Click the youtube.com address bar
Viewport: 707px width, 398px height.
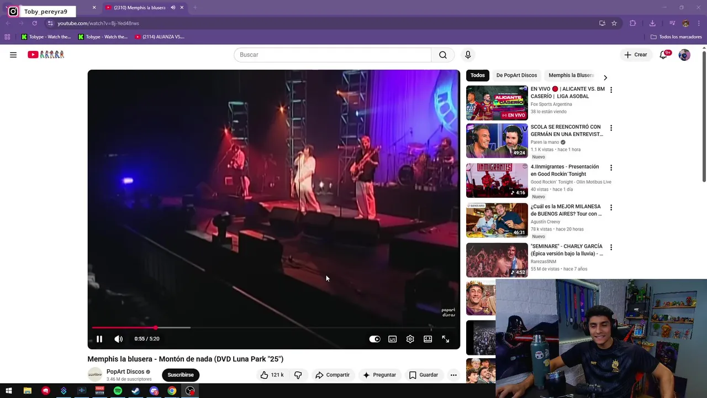320,23
